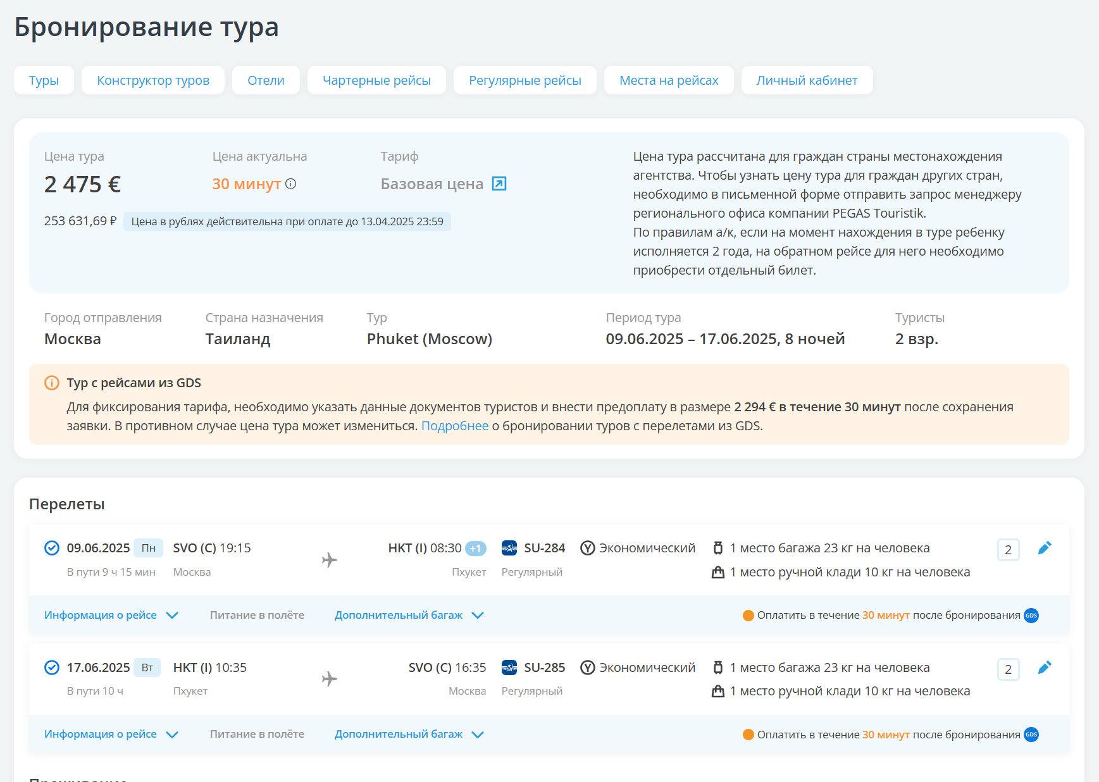Viewport: 1099px width, 782px height.
Task: Click the GDS badge on the SU-284 flight
Action: pyautogui.click(x=1031, y=616)
